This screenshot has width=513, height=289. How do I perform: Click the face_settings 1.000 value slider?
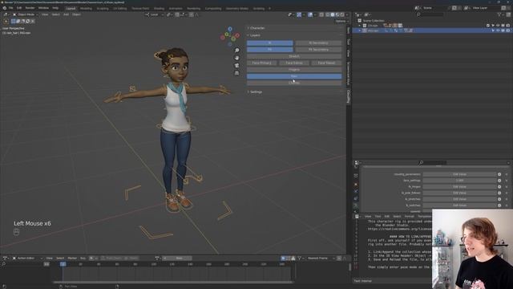[x=459, y=181]
